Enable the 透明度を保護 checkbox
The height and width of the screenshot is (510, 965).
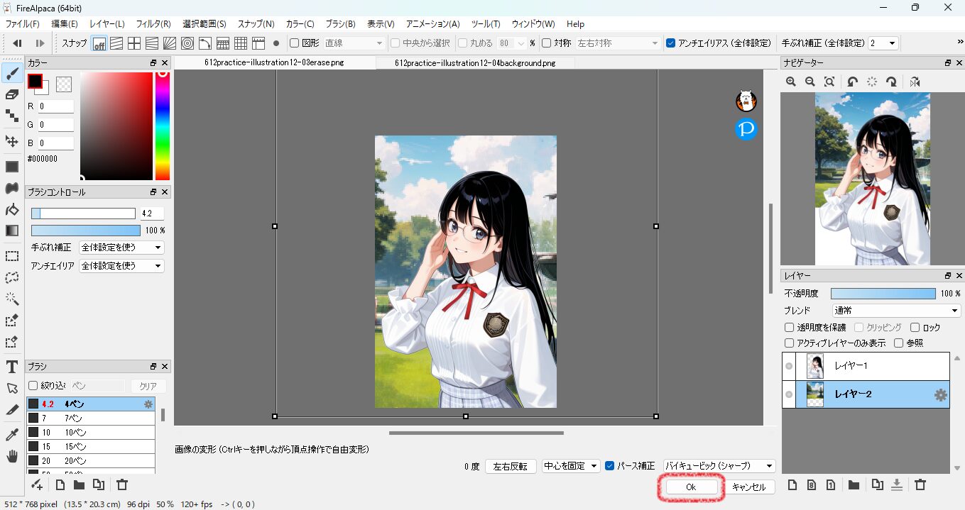[x=789, y=328]
